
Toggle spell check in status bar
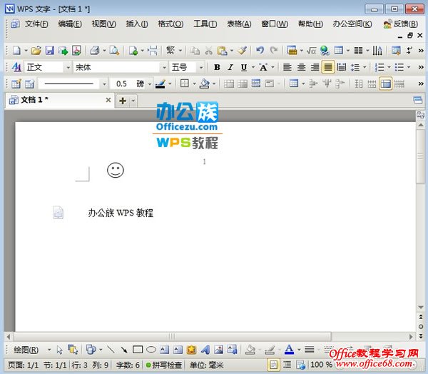(164, 365)
